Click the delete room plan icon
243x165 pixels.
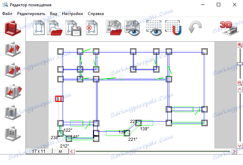[x=92, y=27]
